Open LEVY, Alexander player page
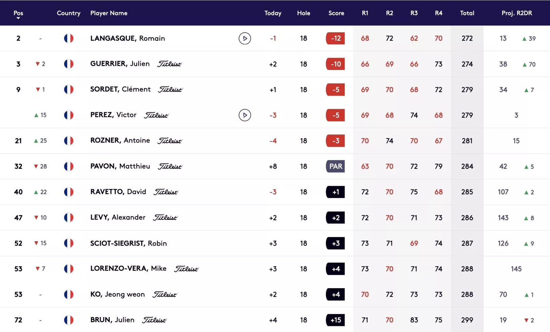 (x=118, y=218)
